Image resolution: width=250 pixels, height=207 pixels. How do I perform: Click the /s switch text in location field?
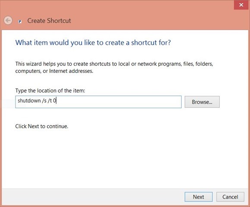pos(44,100)
